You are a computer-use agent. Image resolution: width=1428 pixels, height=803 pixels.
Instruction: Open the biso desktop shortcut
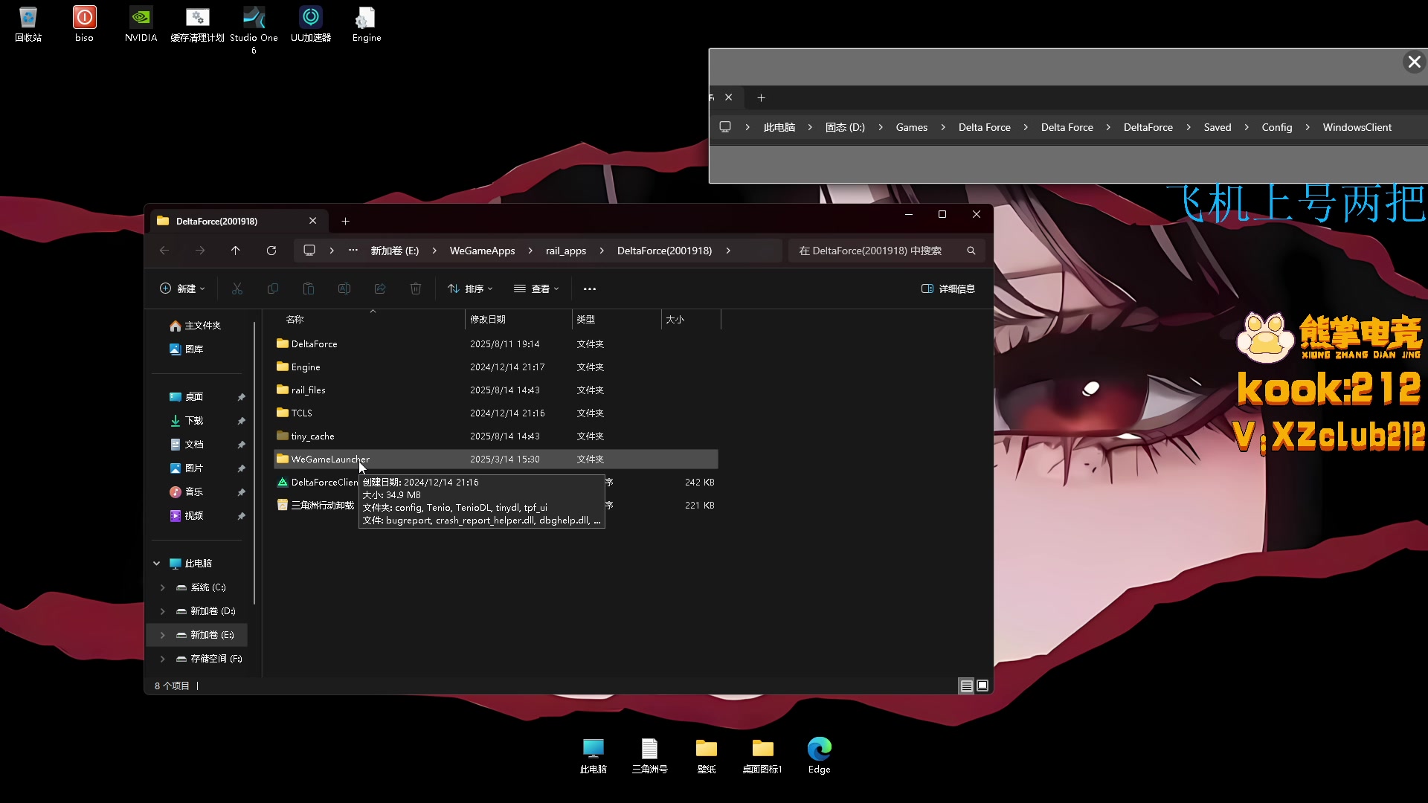point(84,24)
